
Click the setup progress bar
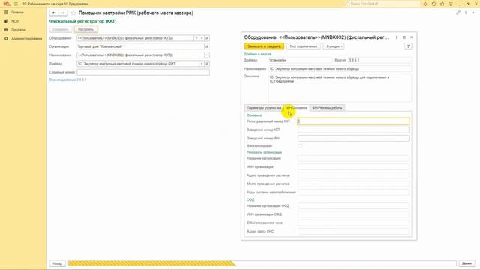point(262,263)
